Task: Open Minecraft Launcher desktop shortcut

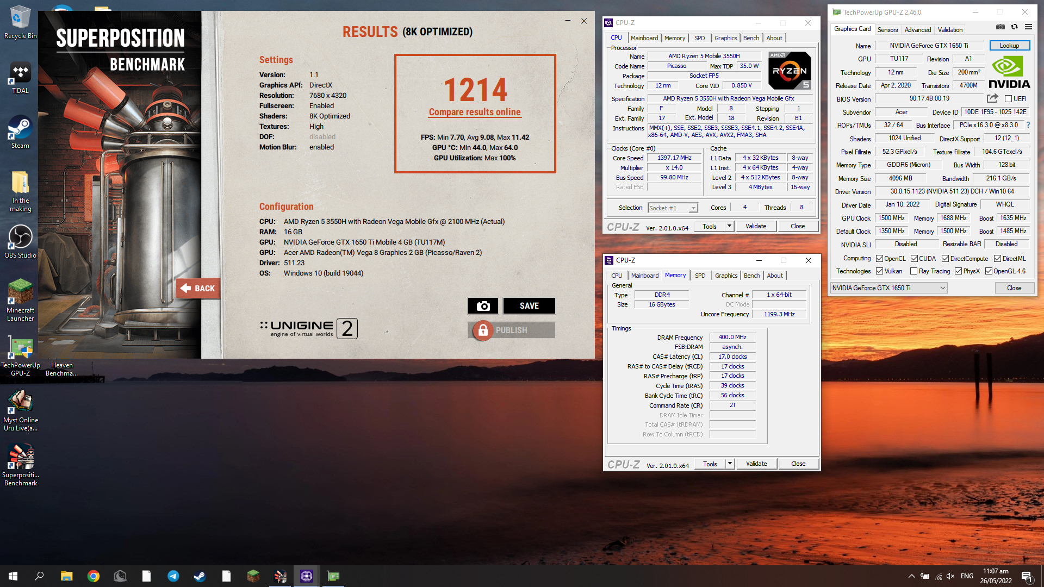Action: click(20, 301)
